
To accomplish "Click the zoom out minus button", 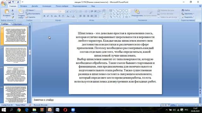I will [177, 105].
